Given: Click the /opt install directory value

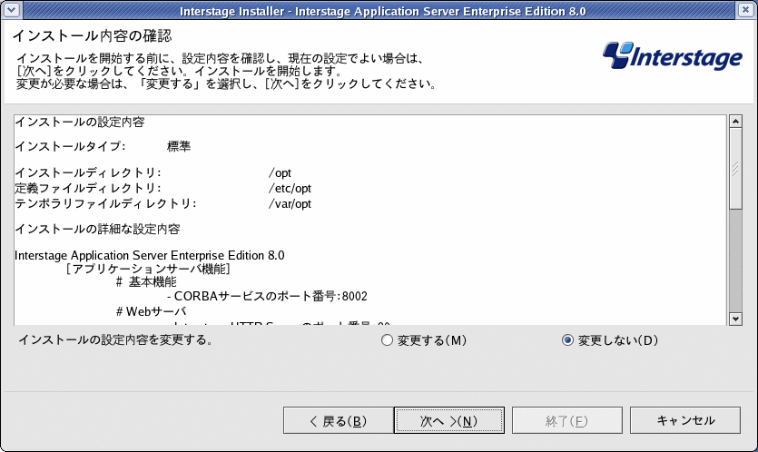Looking at the screenshot, I should pyautogui.click(x=280, y=173).
